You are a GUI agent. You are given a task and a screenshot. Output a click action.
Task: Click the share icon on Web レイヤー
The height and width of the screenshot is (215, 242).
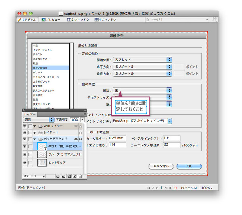tap(76, 126)
